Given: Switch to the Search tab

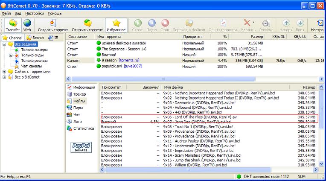Looking at the screenshot, I should coord(35,38).
